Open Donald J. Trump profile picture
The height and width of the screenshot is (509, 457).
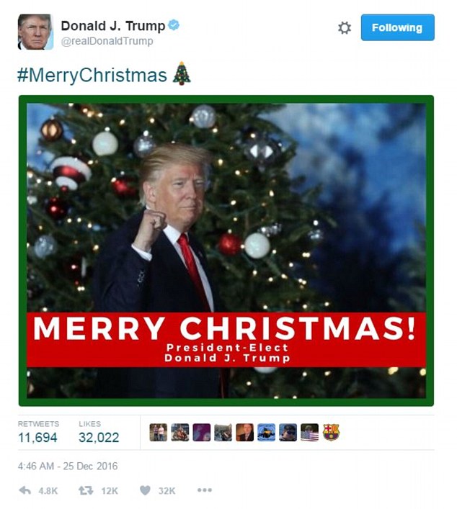pyautogui.click(x=35, y=32)
